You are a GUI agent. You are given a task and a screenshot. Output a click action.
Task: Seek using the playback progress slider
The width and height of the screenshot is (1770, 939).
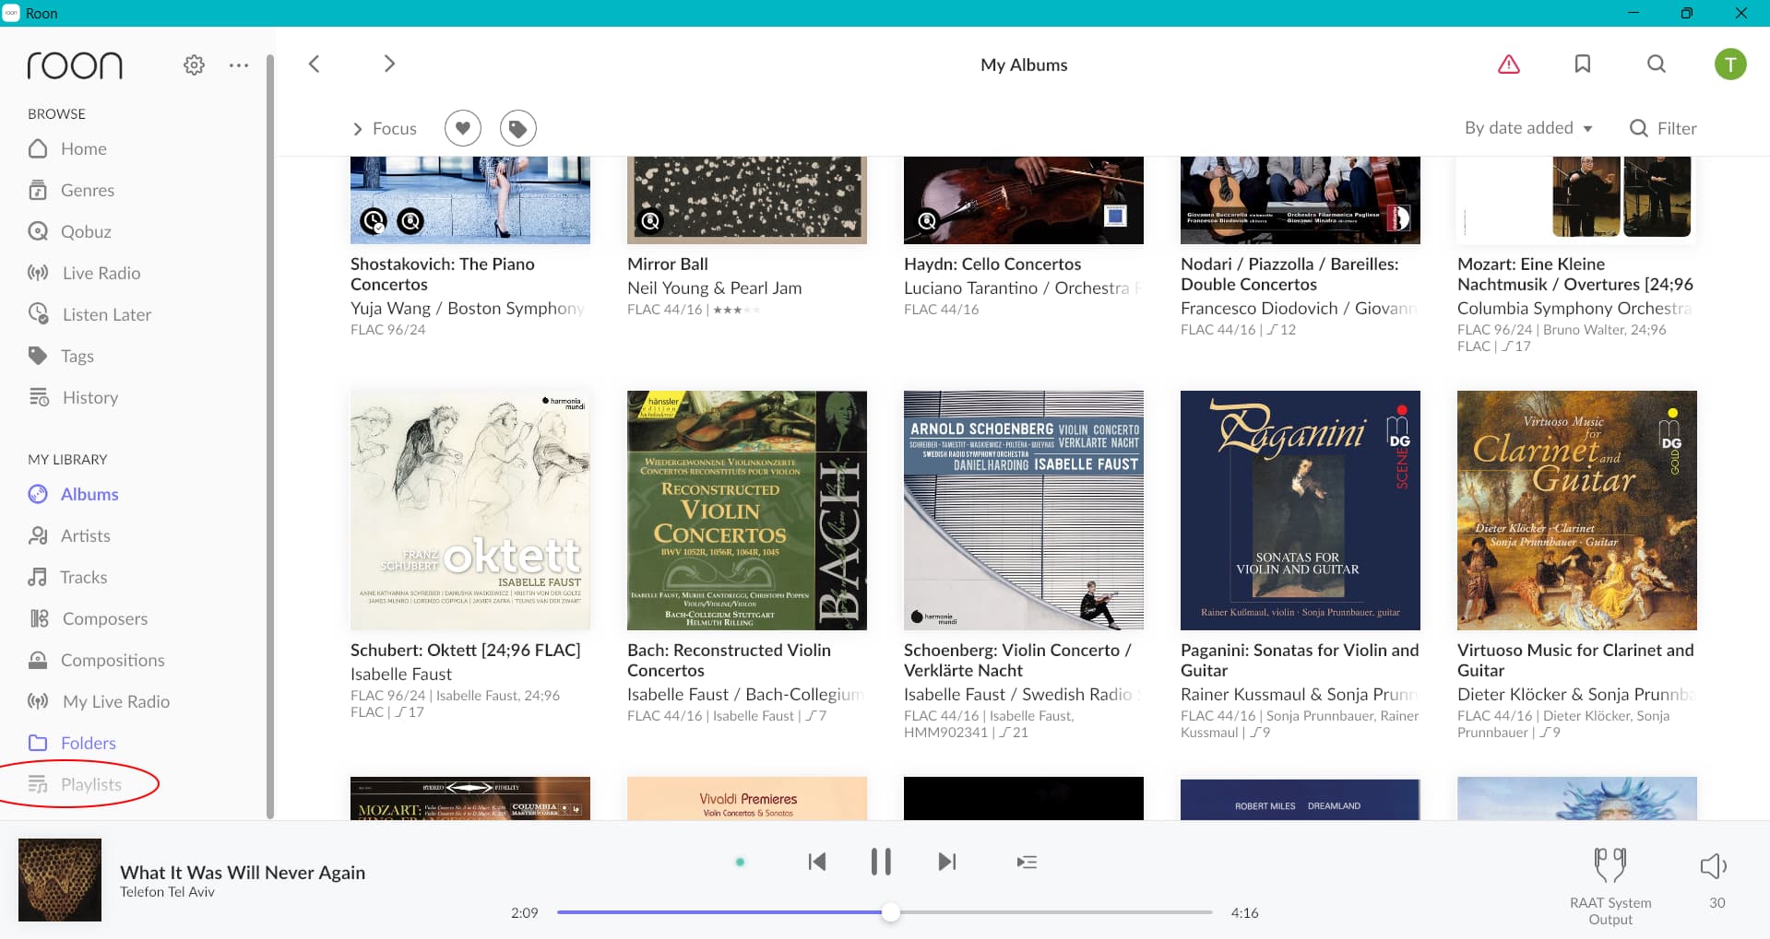[885, 912]
